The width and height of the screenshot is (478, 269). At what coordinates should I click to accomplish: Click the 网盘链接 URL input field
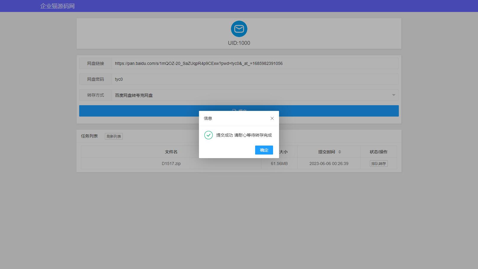255,63
